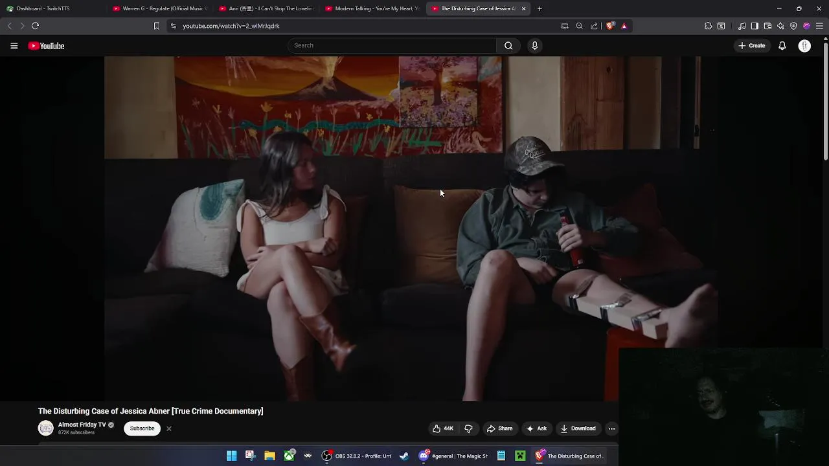Like the video (44K thumbs up)
Screen dimensions: 829x466
(444, 428)
